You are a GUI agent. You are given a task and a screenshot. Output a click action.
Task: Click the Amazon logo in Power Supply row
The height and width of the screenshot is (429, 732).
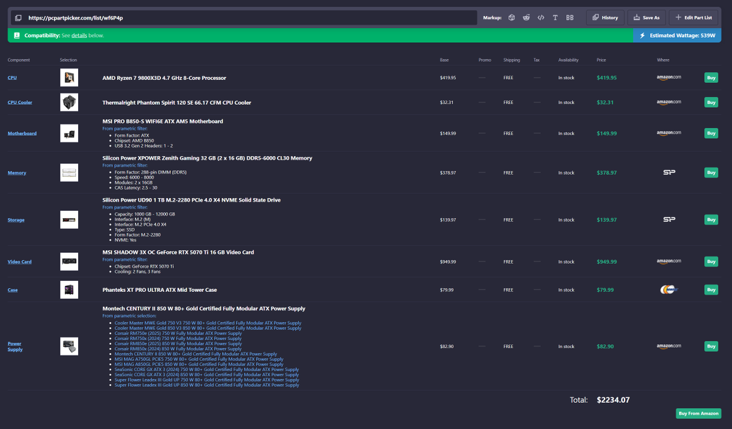tap(669, 346)
